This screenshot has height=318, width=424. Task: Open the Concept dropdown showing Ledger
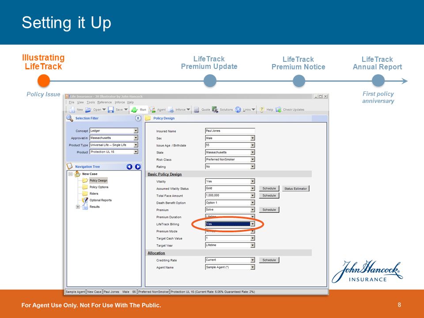136,131
